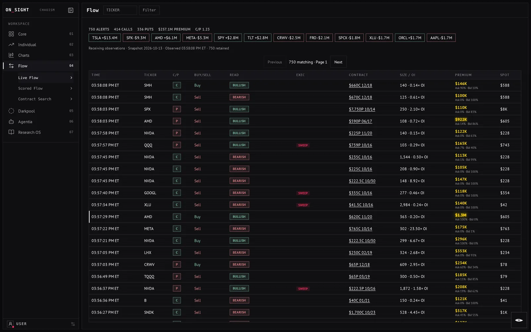Open the $590P 06/17 AMD contract

pos(360,121)
